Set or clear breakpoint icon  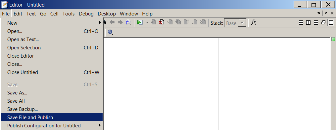point(153,22)
